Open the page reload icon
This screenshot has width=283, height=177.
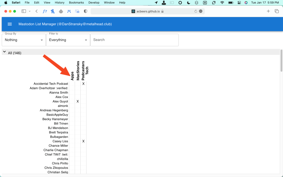click(x=196, y=11)
